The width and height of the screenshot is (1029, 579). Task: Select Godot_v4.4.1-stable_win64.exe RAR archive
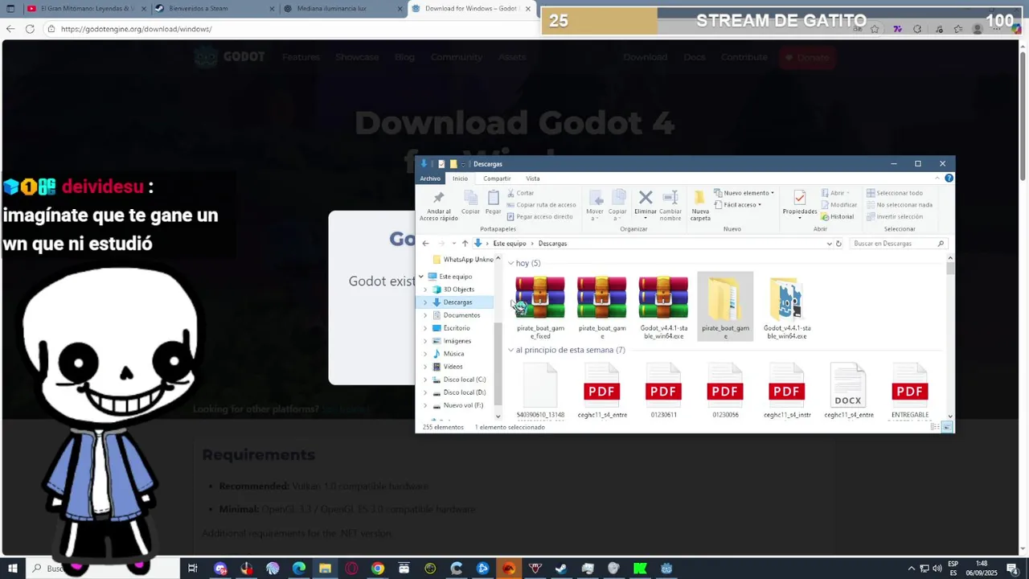(664, 307)
